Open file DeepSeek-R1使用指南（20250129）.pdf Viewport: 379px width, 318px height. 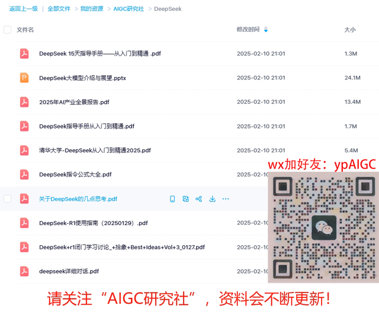pos(94,223)
